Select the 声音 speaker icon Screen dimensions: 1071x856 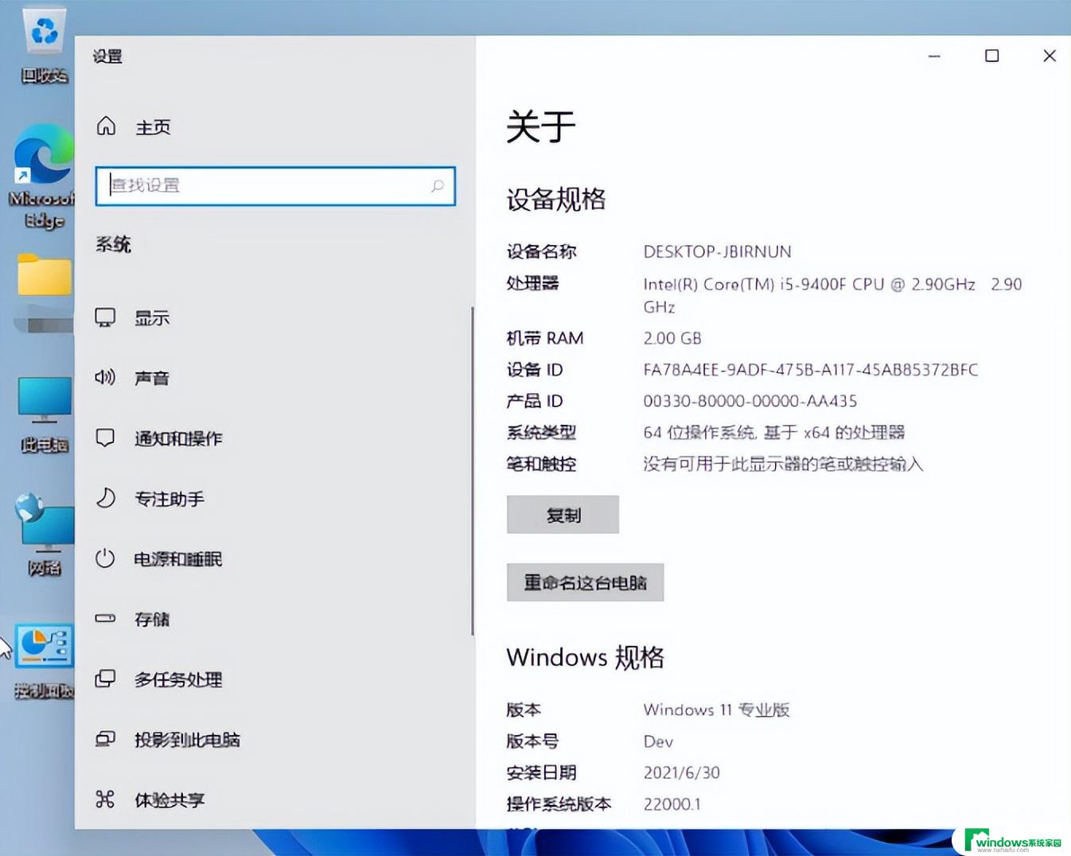point(105,377)
